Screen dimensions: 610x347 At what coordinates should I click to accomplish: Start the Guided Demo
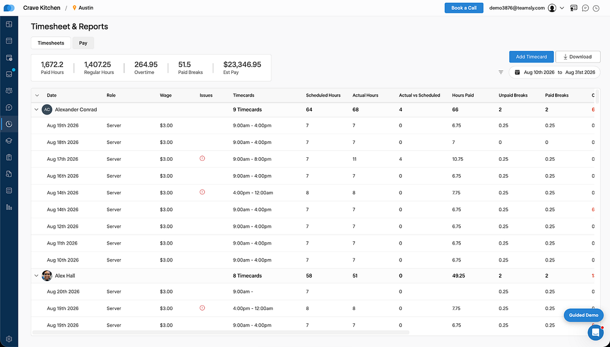click(583, 315)
